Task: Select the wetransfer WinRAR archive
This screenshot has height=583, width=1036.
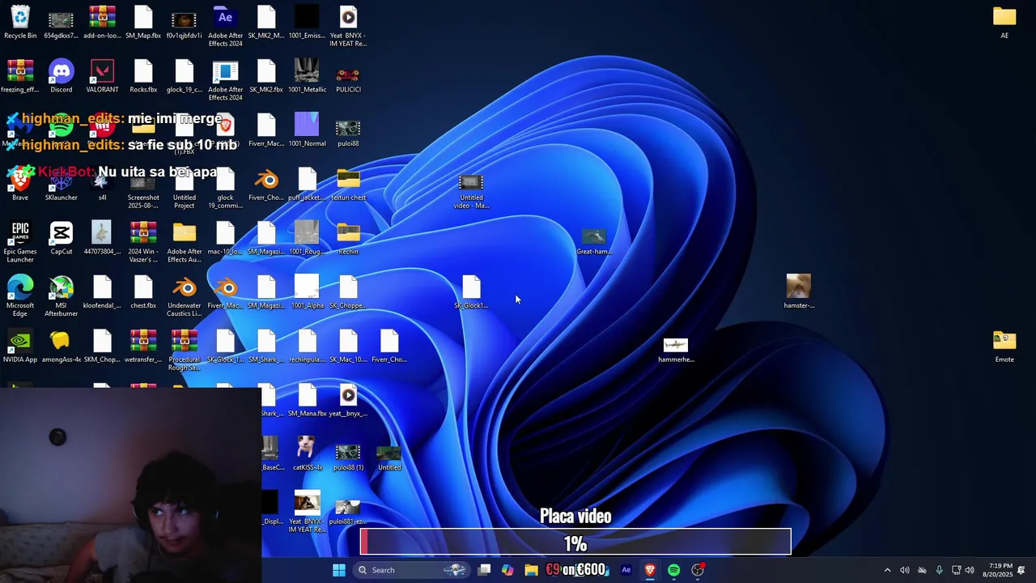Action: click(143, 347)
